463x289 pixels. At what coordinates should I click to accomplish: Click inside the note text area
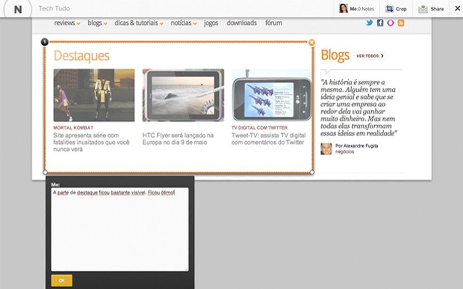120,230
